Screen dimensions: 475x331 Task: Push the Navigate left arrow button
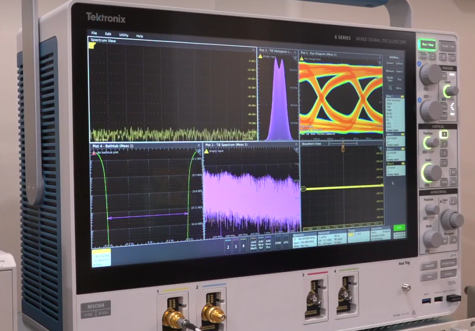[x=445, y=240]
